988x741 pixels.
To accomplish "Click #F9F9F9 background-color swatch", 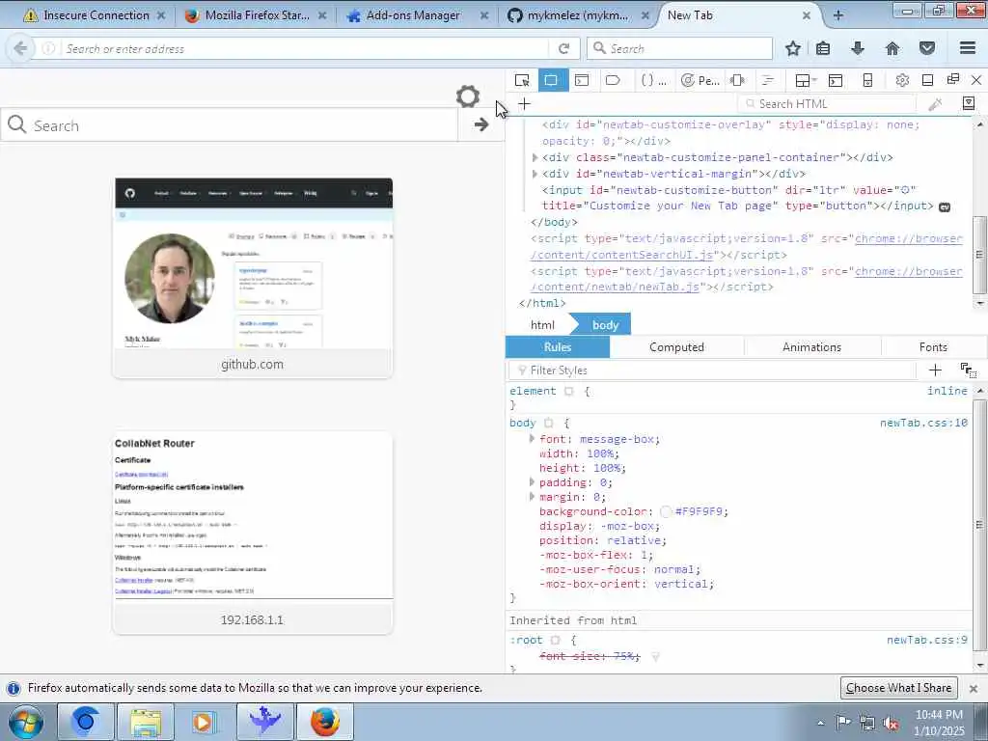I will tap(666, 511).
